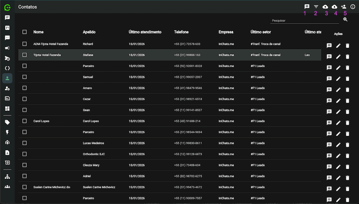The image size is (359, 204).
Task: Open the info icon in top bar
Action: (x=353, y=7)
